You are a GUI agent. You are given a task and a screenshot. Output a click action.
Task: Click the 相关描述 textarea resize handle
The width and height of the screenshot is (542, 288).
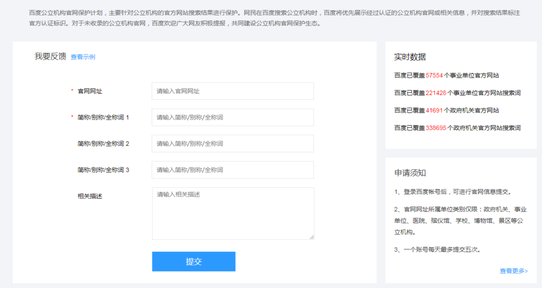click(x=312, y=237)
